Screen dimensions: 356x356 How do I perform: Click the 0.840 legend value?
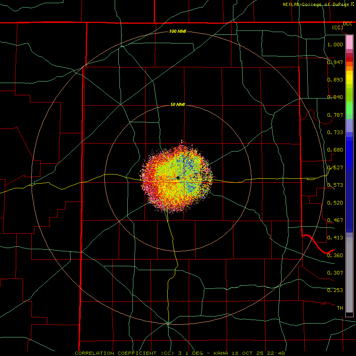335,97
